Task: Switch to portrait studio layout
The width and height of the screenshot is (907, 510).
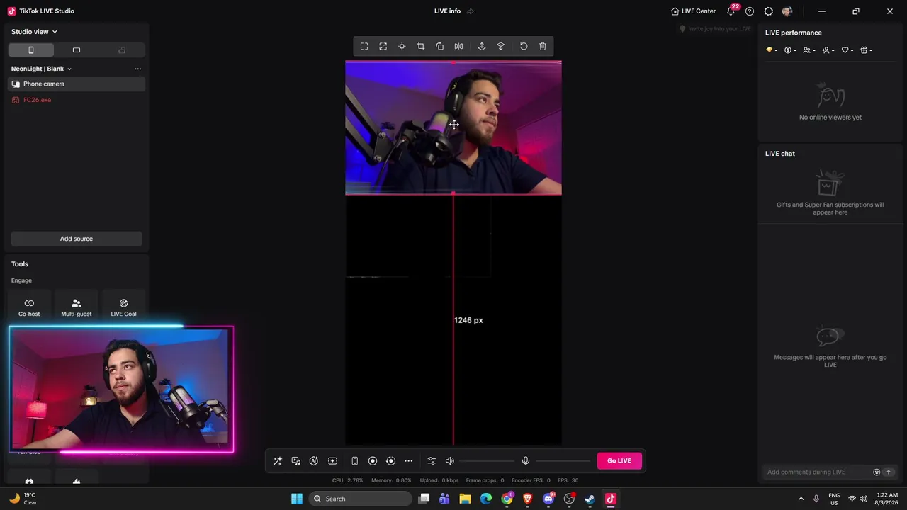Action: click(31, 50)
